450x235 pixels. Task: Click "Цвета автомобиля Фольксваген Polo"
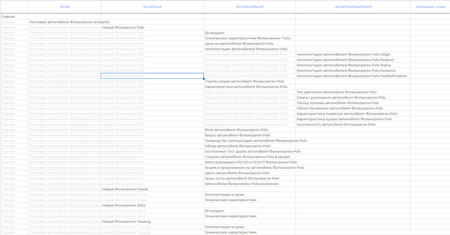pyautogui.click(x=250, y=173)
